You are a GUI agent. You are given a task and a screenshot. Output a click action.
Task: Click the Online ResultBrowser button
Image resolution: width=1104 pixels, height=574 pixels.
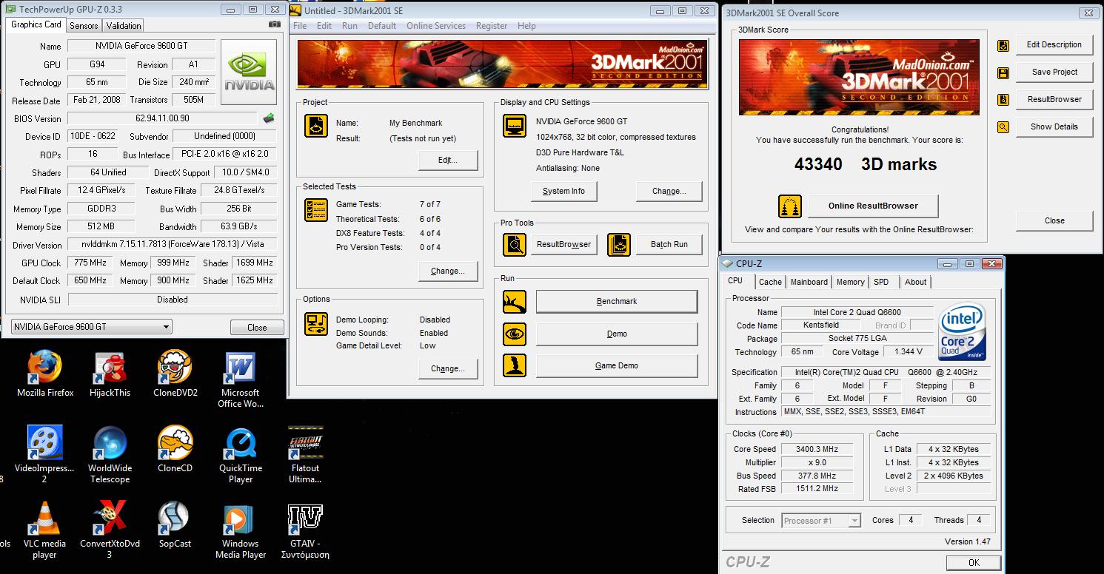[x=873, y=206]
